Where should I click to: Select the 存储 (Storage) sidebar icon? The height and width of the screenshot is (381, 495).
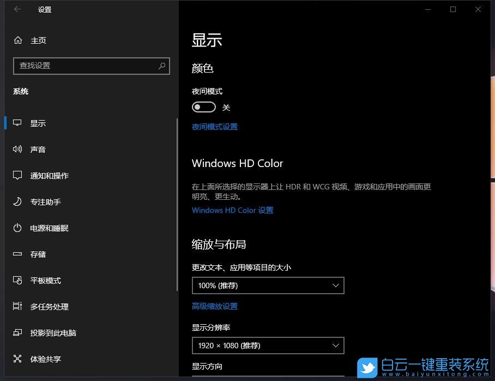tap(16, 254)
